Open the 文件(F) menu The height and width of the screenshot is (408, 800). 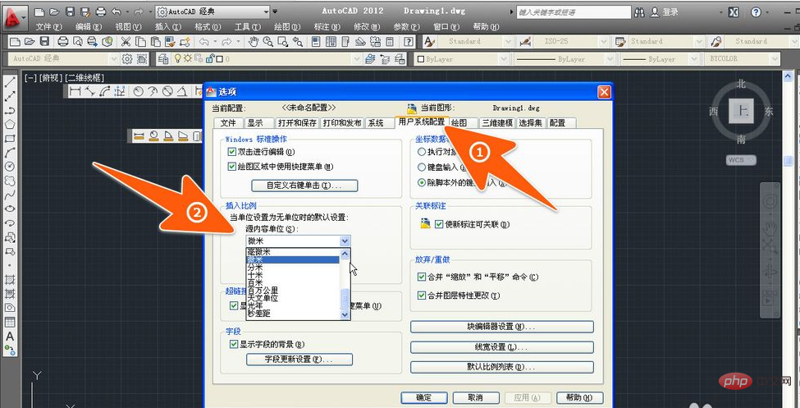(49, 26)
